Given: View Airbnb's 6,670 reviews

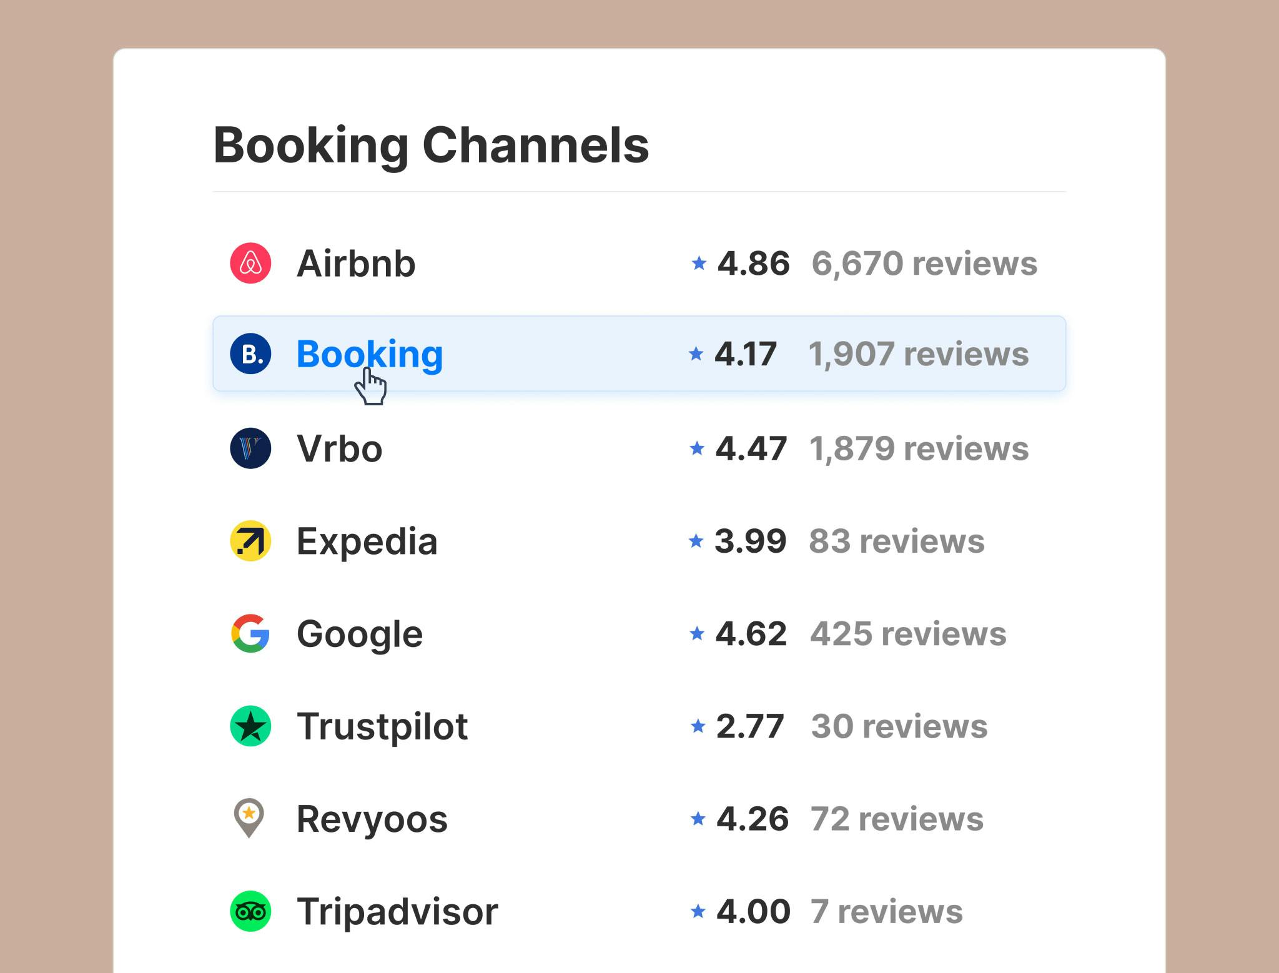Looking at the screenshot, I should (924, 263).
